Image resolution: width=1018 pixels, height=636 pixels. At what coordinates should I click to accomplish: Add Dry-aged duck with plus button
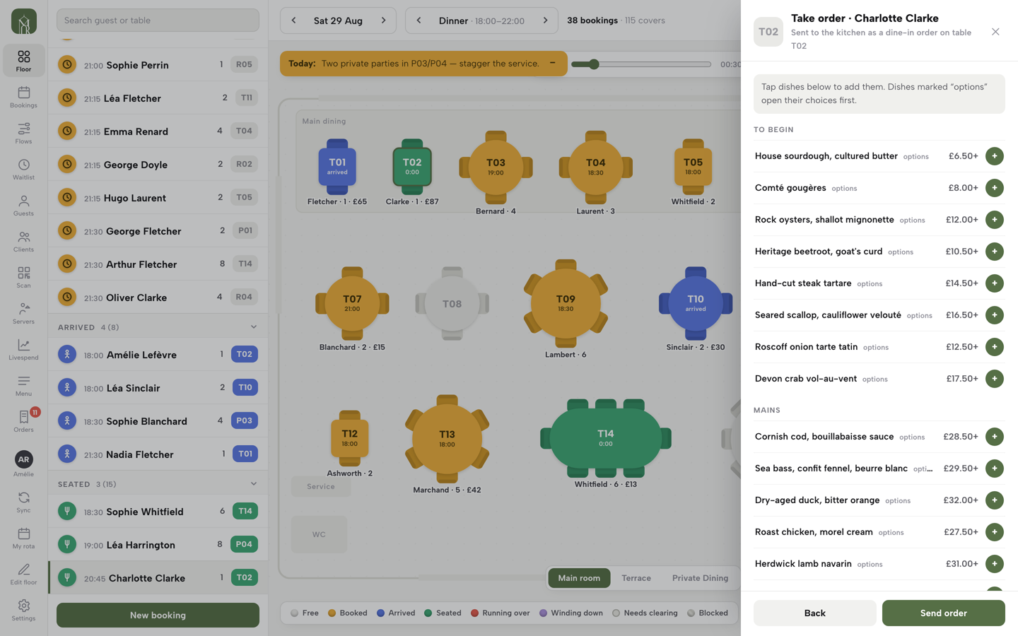click(994, 500)
